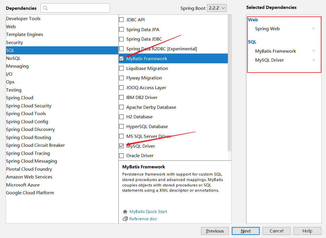Select Spring Cloud Config category
The image size is (326, 238).
pos(62,122)
